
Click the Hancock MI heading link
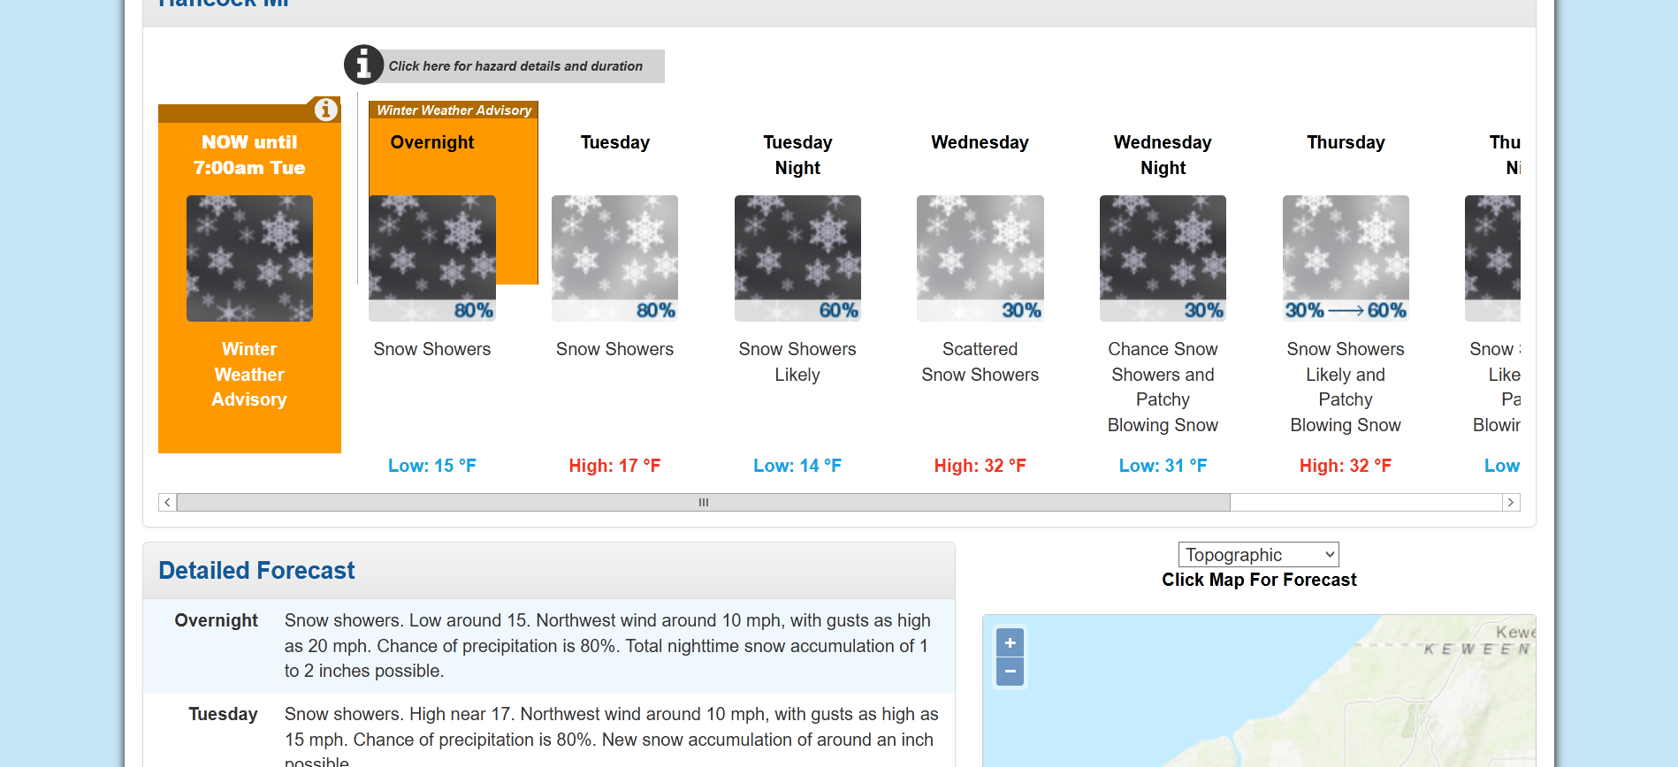(x=221, y=4)
